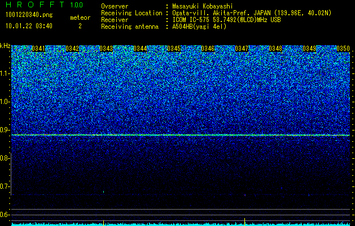Click the 1.0 kHz axis label
Viewport: 355px width, 226px height.
[x=5, y=102]
